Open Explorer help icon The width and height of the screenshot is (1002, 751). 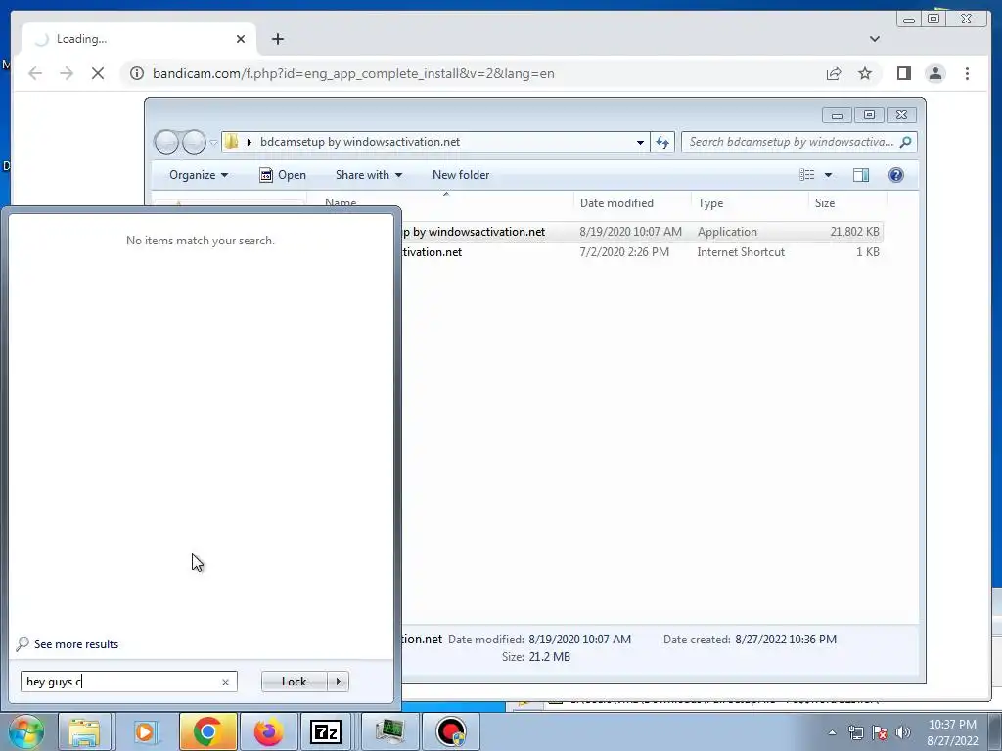[x=896, y=175]
